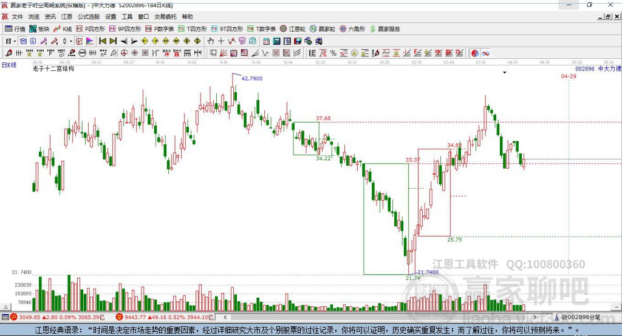Jump to first bar with the skip-to-start icon
Image resolution: width=622 pixels, height=336 pixels.
pyautogui.click(x=102, y=41)
